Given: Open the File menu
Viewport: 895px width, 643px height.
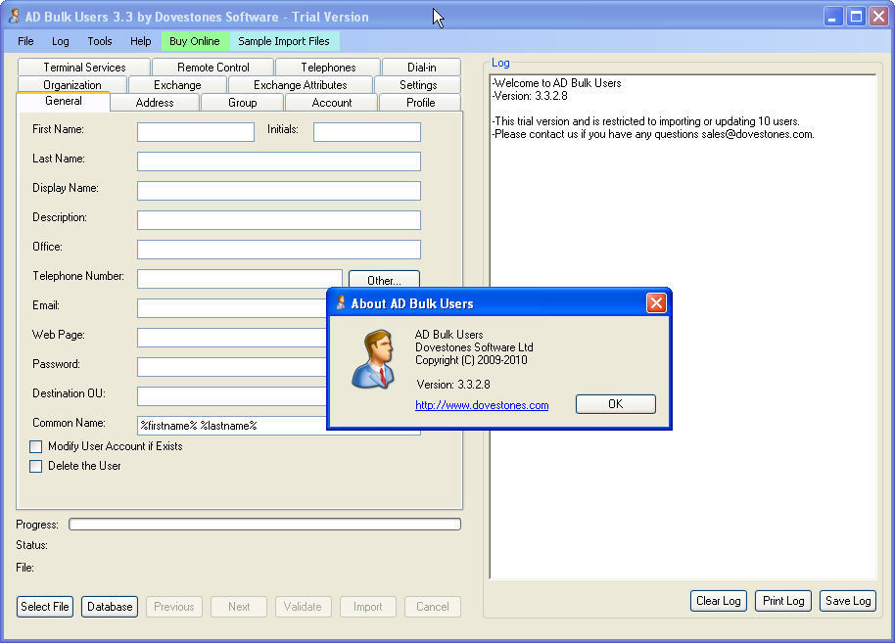Looking at the screenshot, I should pyautogui.click(x=25, y=41).
